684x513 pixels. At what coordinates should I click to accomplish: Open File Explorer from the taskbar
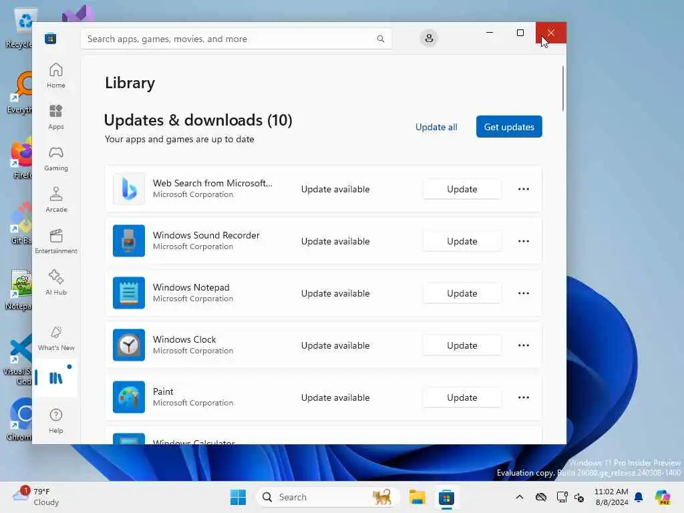click(x=417, y=497)
